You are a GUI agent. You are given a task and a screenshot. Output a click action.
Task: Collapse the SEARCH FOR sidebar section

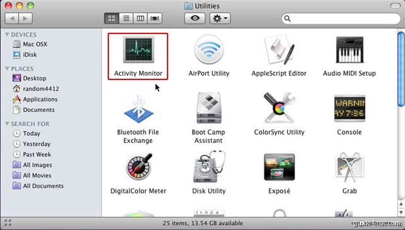click(7, 124)
